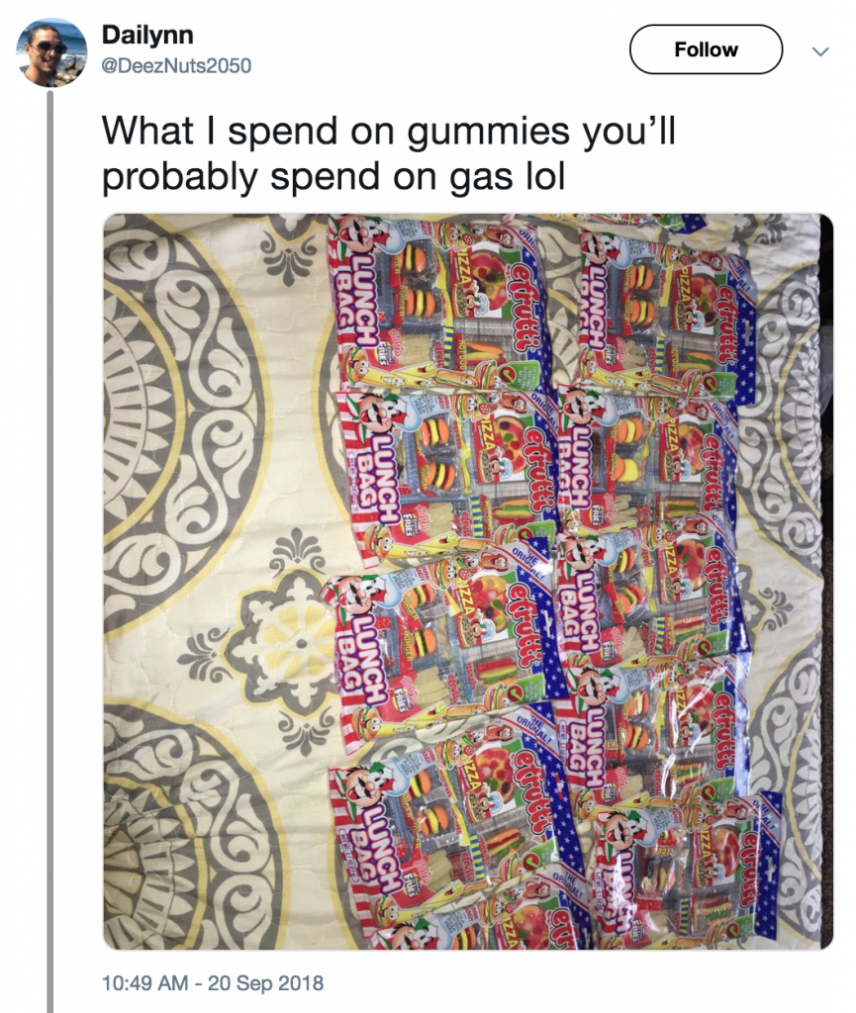Click the gray thread line below avatar

coord(49,551)
